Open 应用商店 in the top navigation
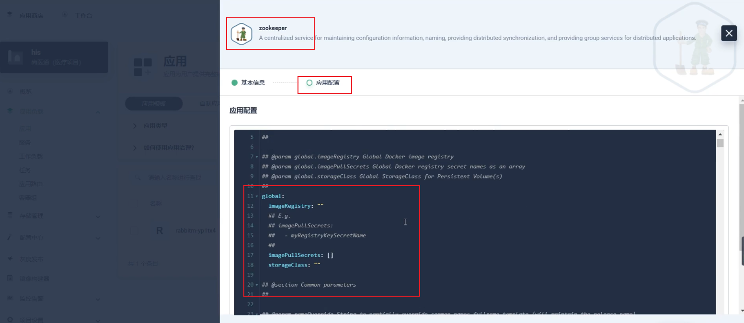 (31, 16)
